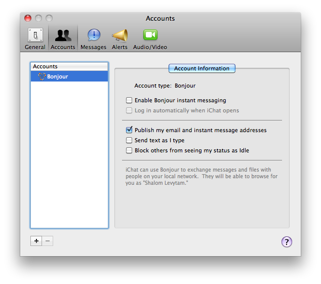
Task: Check Log in automatically when iChat opens
Action: point(130,110)
